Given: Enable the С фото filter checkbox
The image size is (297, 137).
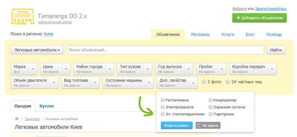Looking at the screenshot, I should point(204,82).
